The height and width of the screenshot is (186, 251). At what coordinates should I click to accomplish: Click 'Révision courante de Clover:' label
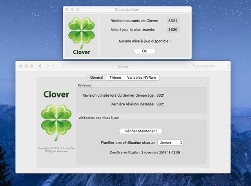(x=134, y=21)
